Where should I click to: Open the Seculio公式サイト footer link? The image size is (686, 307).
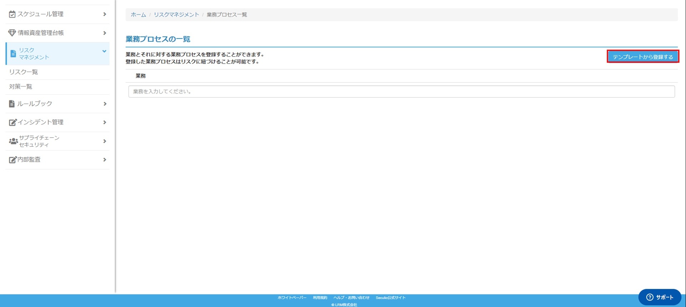[390, 297]
